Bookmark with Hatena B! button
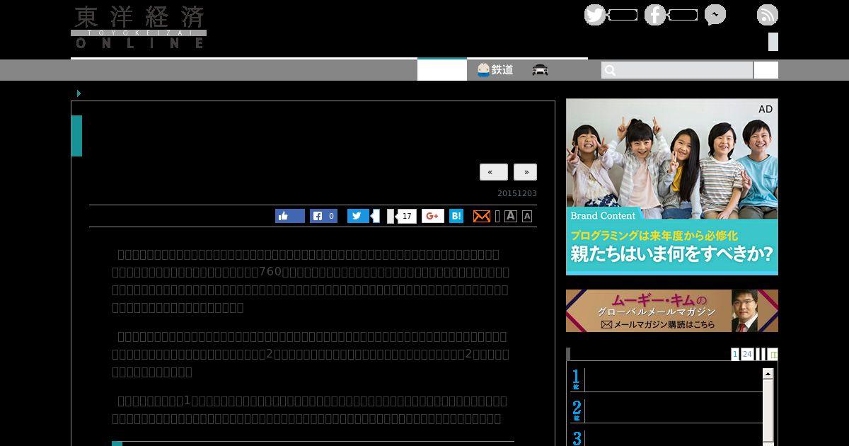The width and height of the screenshot is (849, 446). click(x=456, y=216)
